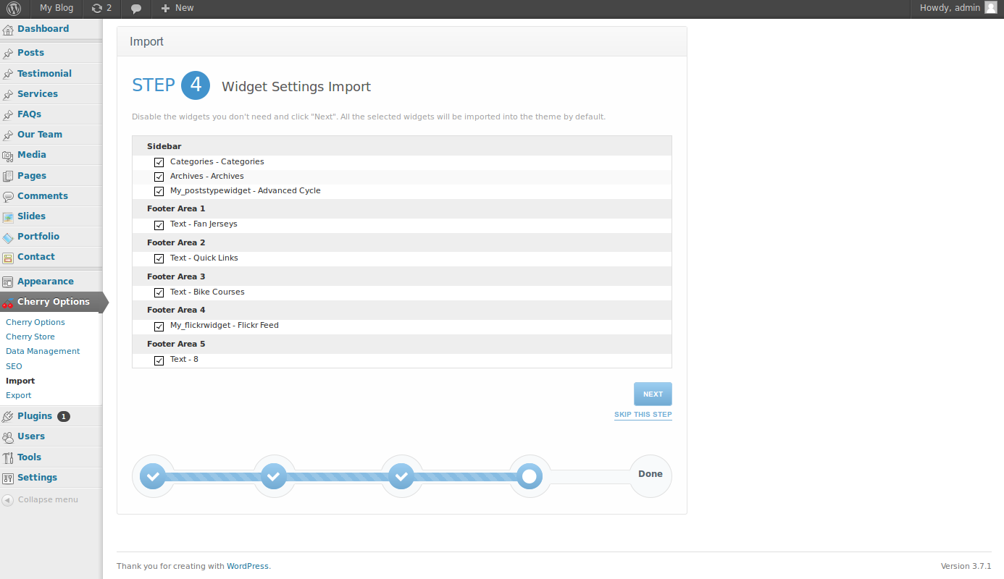Open the New content dropdown
Viewport: 1004px width, 579px height.
click(177, 9)
